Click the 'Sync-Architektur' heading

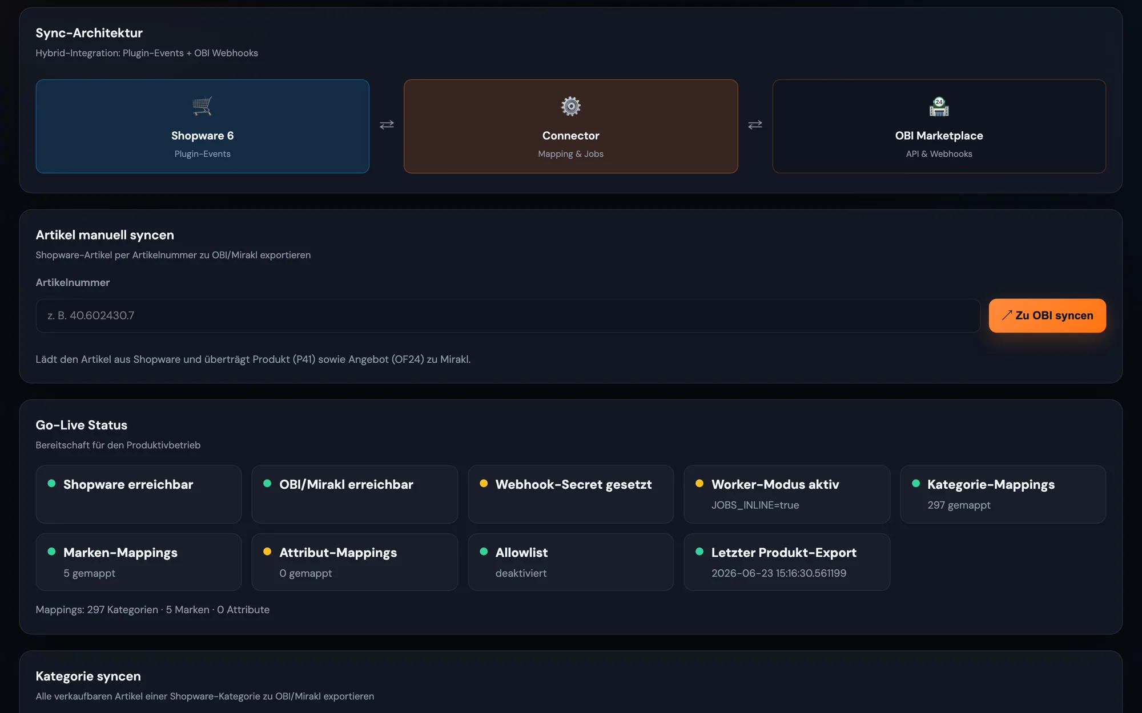point(89,33)
